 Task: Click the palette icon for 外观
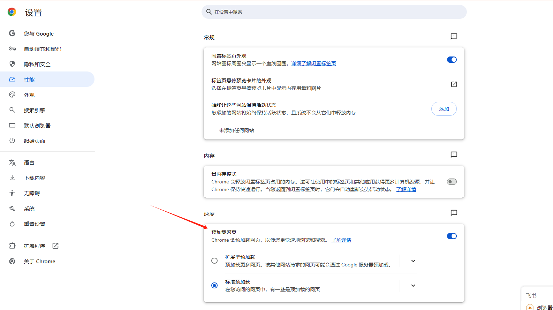pyautogui.click(x=12, y=95)
